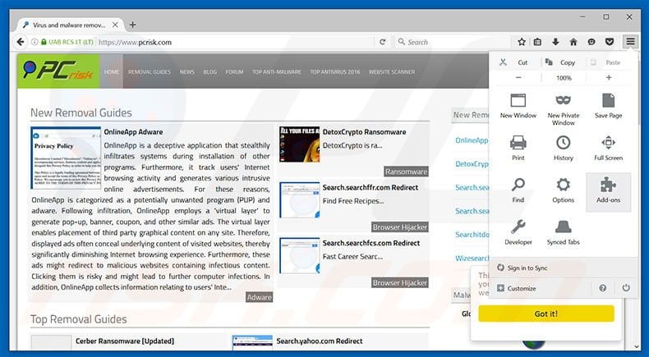
Task: Open the FORUM nav item
Action: 234,71
